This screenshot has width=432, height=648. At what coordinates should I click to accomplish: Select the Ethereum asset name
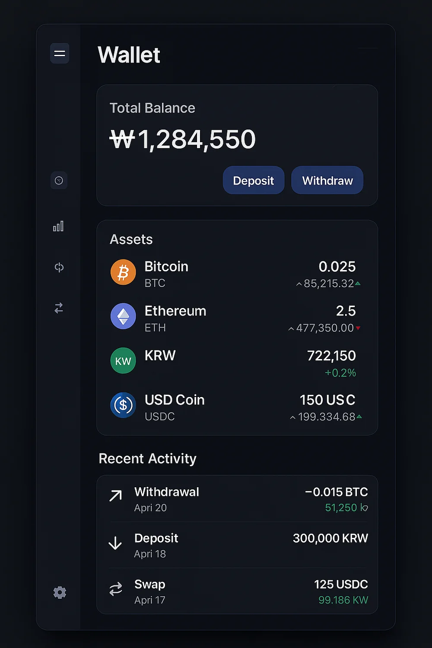coord(175,311)
